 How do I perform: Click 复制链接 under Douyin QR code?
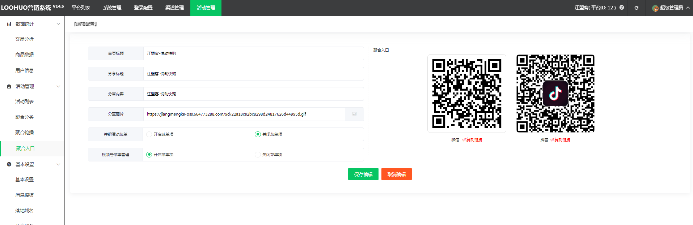pos(562,140)
